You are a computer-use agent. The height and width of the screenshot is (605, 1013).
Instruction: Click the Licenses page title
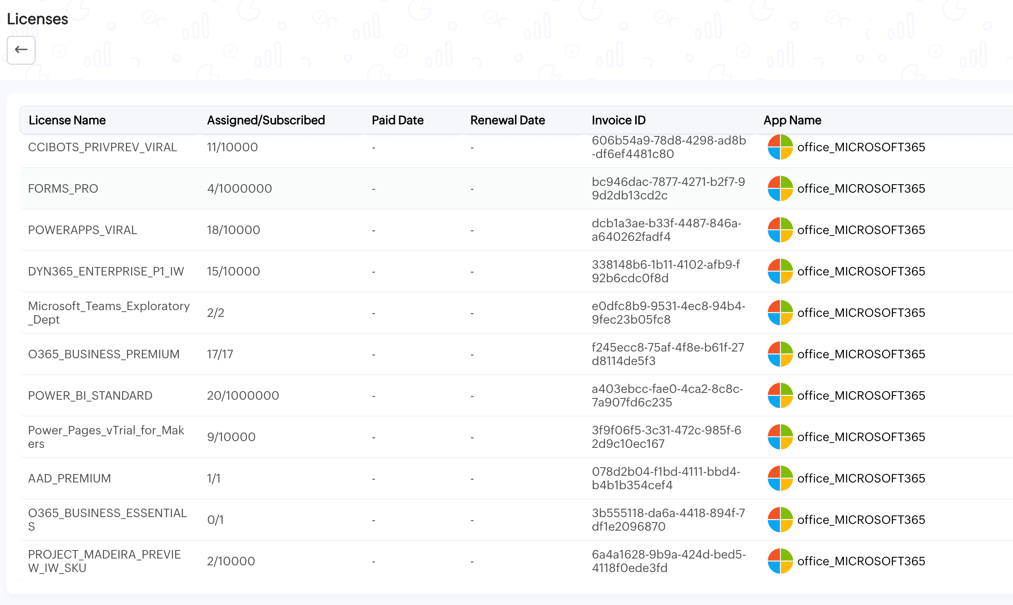click(x=38, y=19)
